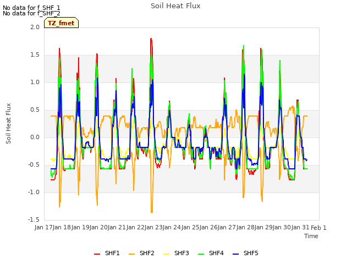Click the SHF3 yellow legend swatch
This screenshot has height=264, width=352.
[x=166, y=254]
